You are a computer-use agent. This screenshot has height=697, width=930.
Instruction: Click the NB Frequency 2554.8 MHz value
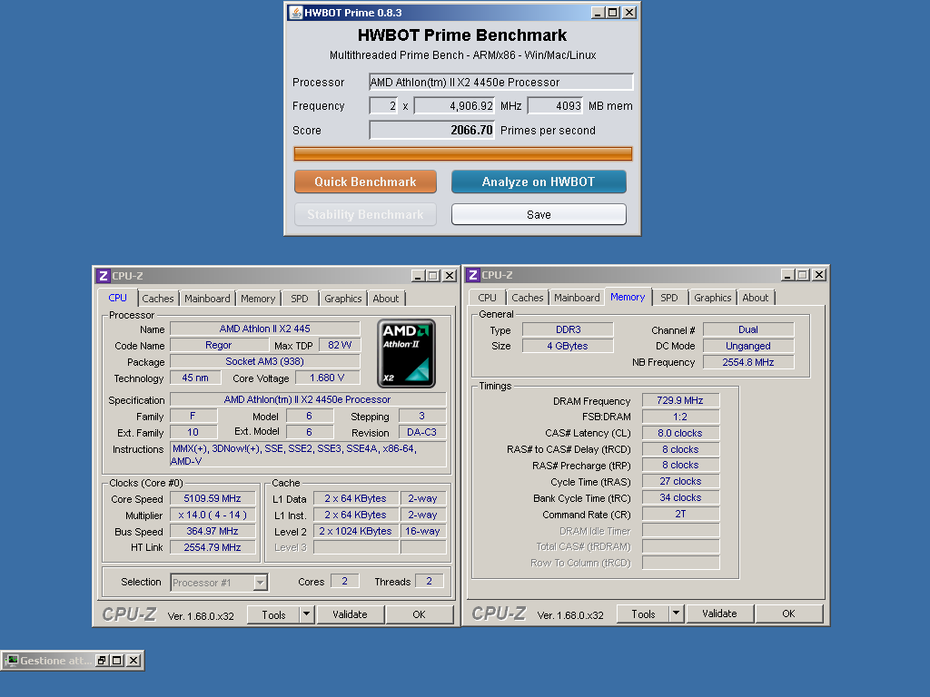[748, 362]
